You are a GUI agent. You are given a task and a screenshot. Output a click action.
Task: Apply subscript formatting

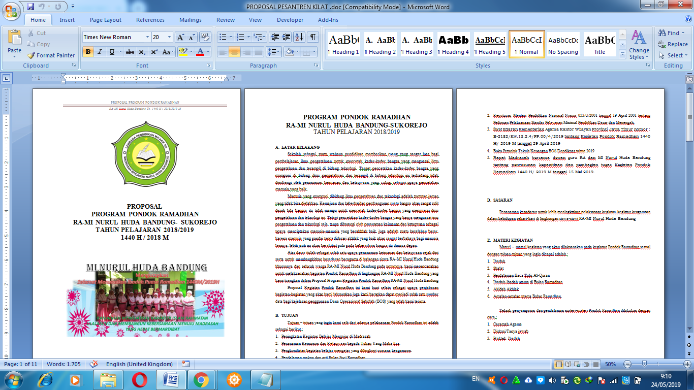pos(142,52)
